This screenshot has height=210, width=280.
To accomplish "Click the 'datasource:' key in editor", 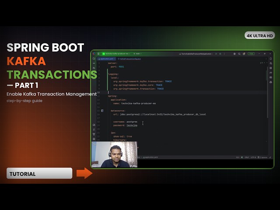I will pos(118,111).
